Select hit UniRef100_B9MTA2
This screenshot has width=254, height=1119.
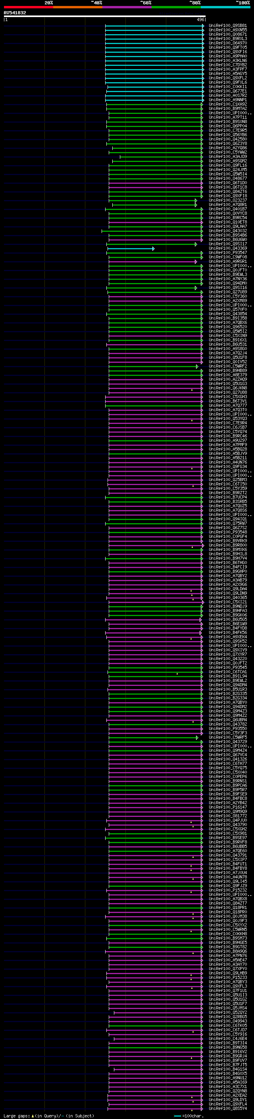pos(228,109)
